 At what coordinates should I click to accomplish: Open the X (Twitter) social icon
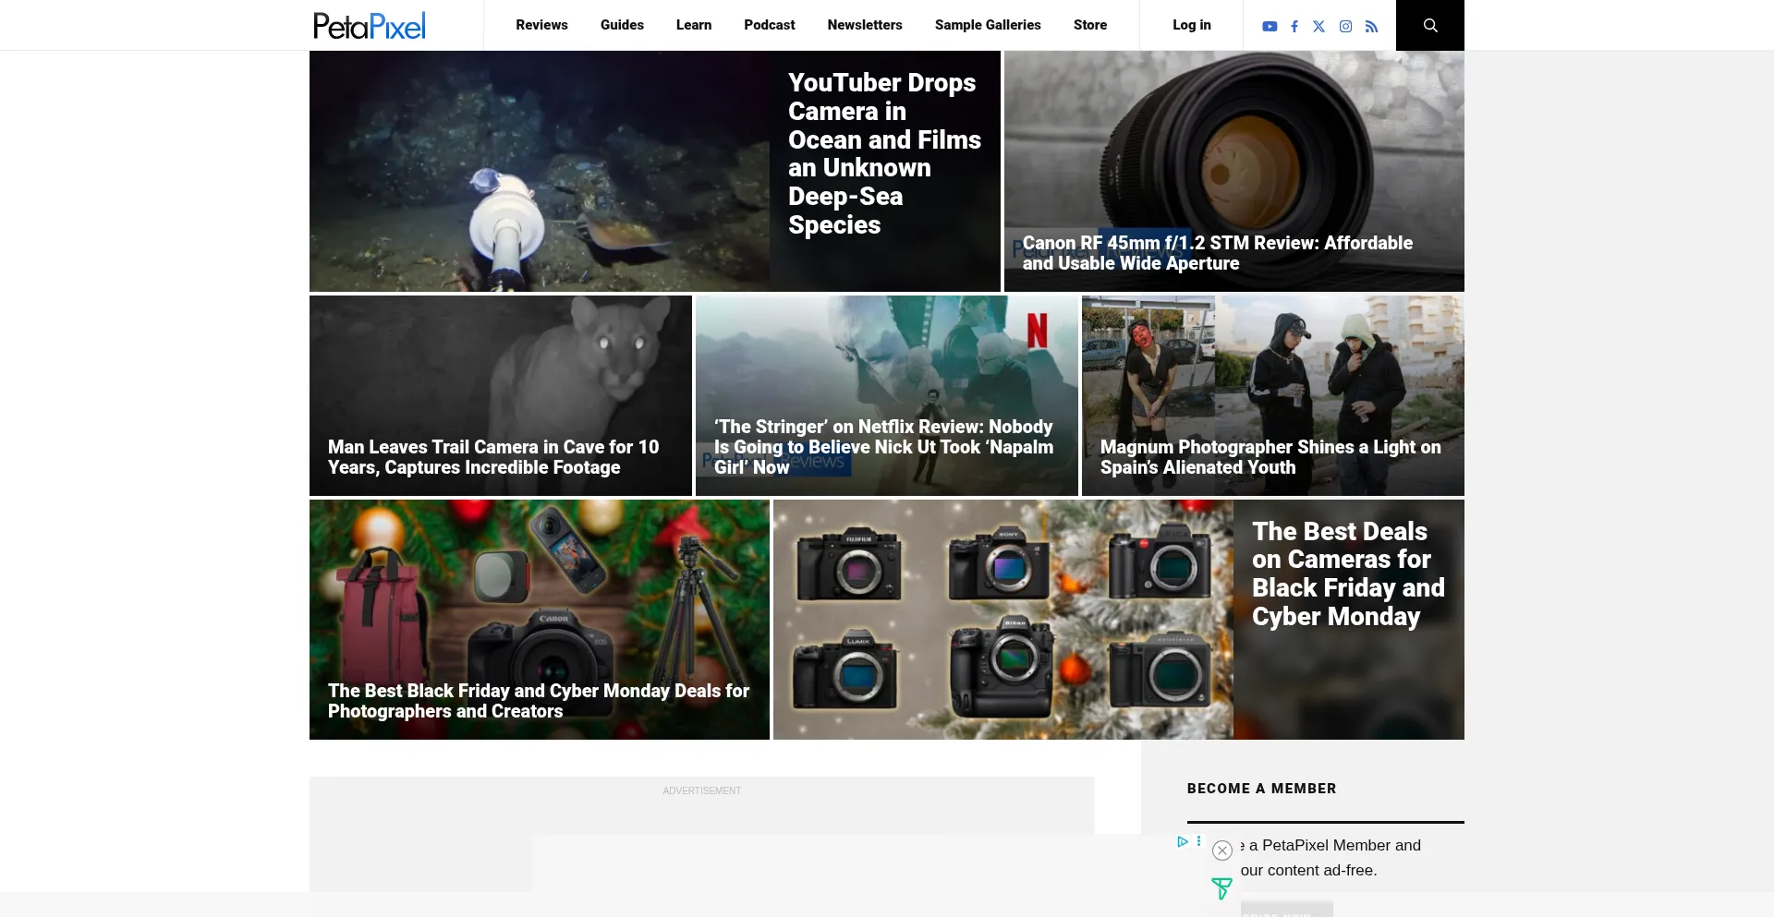coord(1318,27)
